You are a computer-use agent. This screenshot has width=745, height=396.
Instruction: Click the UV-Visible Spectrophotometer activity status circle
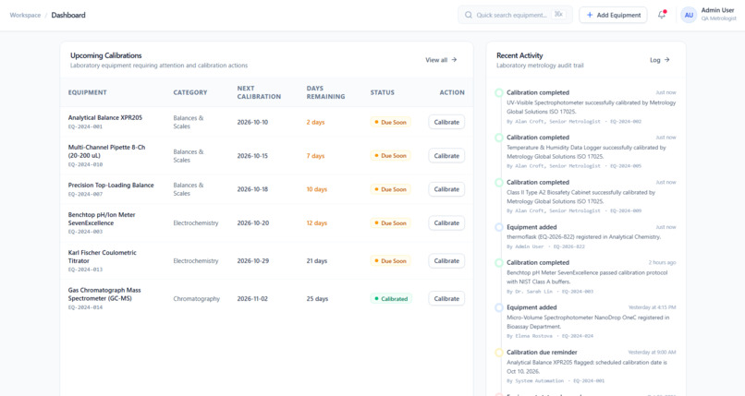(x=499, y=93)
